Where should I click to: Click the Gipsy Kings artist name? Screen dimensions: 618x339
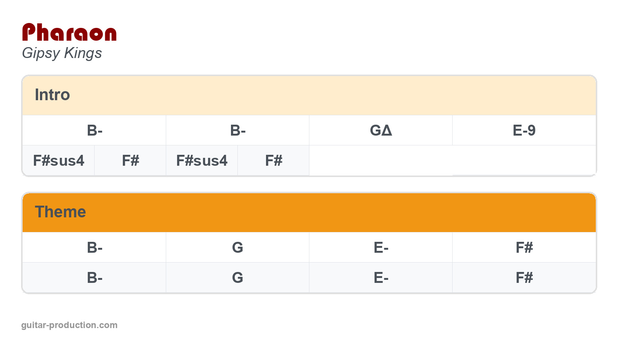point(62,53)
